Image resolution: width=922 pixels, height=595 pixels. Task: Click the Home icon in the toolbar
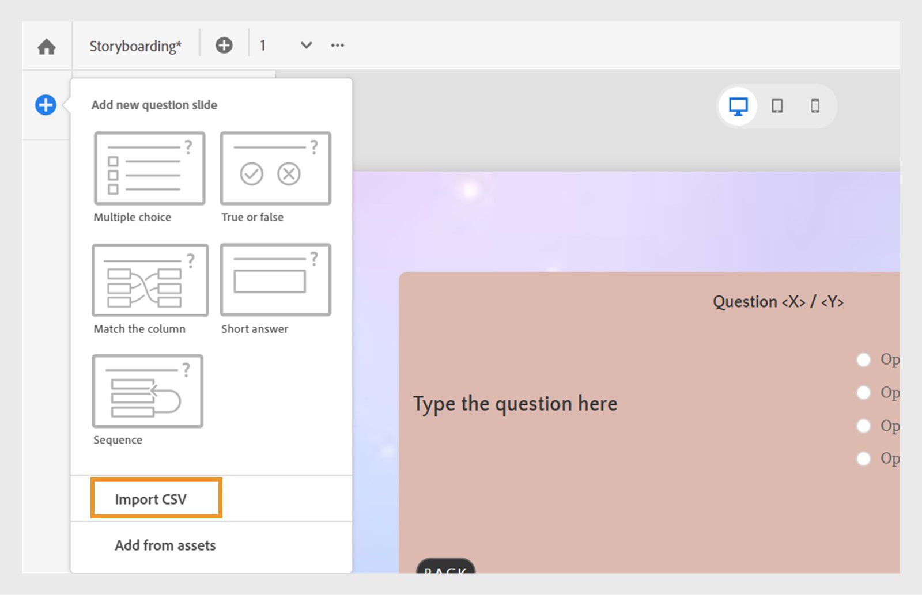click(46, 46)
